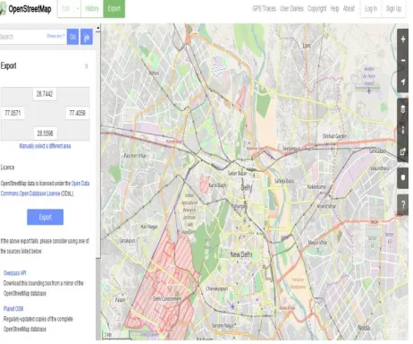Open User Diaries in the top navigation

click(291, 9)
